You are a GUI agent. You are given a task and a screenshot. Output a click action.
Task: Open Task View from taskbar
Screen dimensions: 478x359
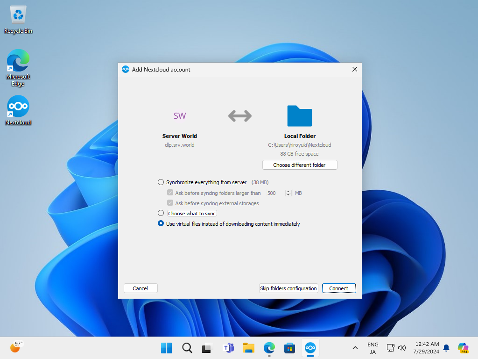coord(207,348)
